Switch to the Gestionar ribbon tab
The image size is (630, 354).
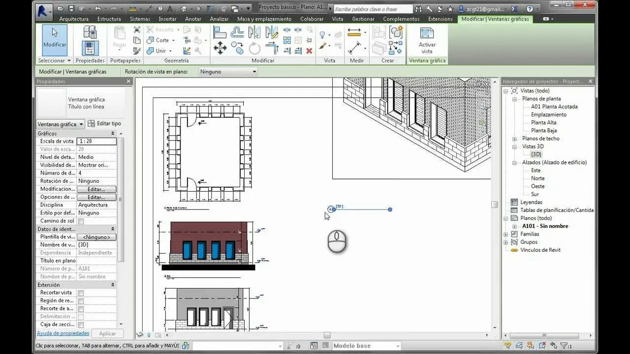pos(363,19)
